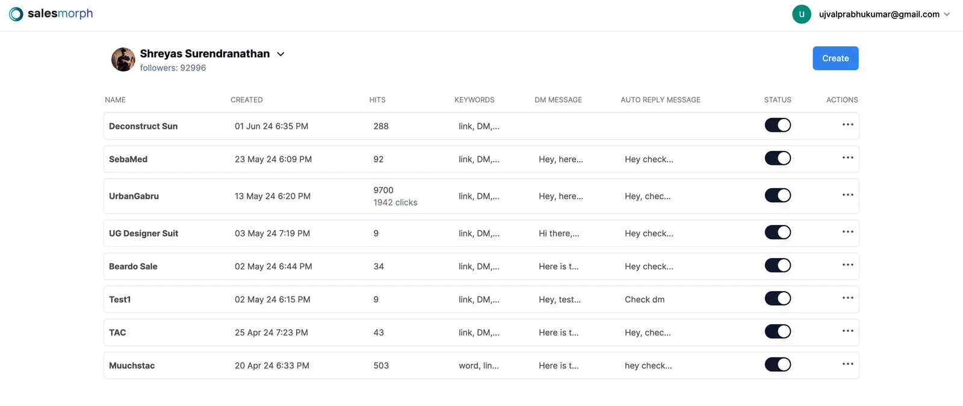This screenshot has width=963, height=406.
Task: Open actions menu for Deconstruct Sun
Action: click(847, 125)
